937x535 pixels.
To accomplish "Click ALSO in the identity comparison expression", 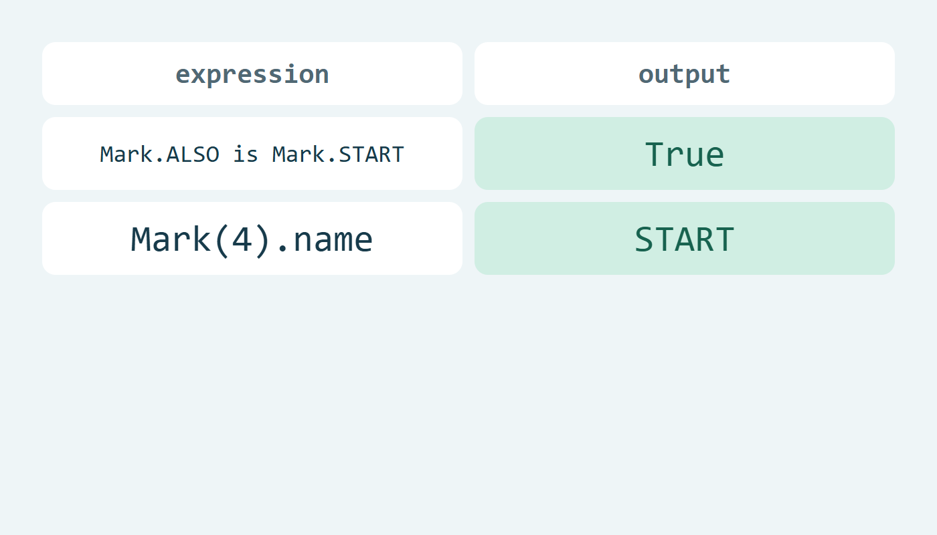I will coord(193,154).
